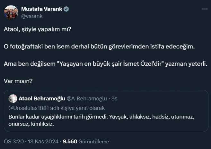Click the "ÖS 3:20" post time
This screenshot has height=149, width=211.
pos(13,141)
